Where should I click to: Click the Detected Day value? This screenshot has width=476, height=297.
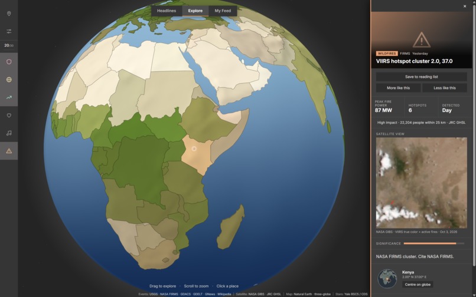(447, 110)
